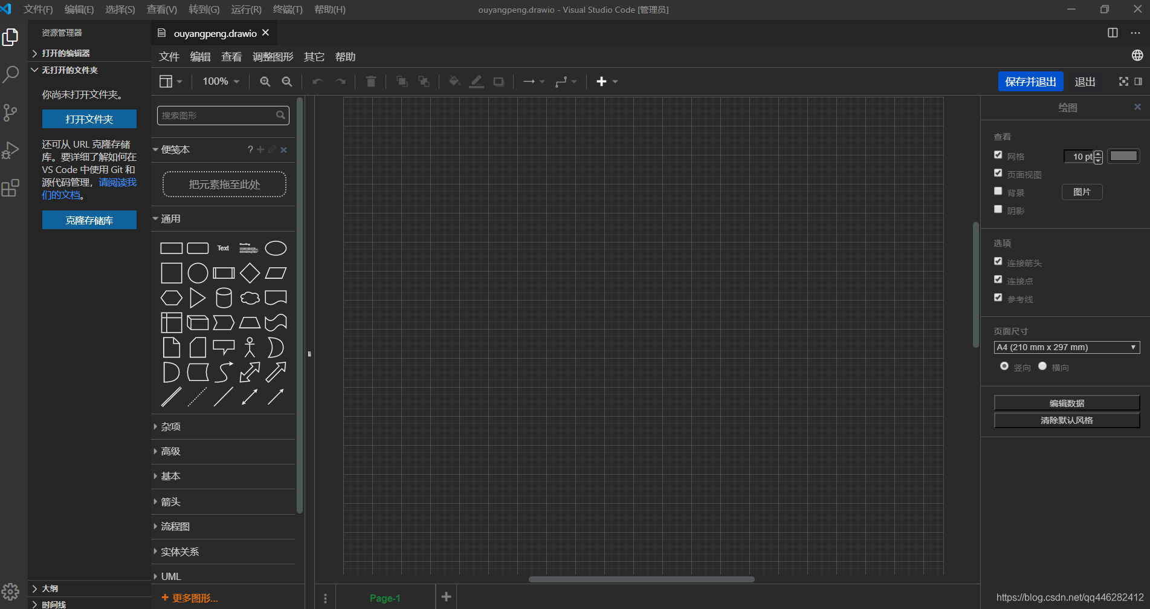This screenshot has height=609, width=1150.
Task: Click the 克隆存储库 button
Action: 89,220
